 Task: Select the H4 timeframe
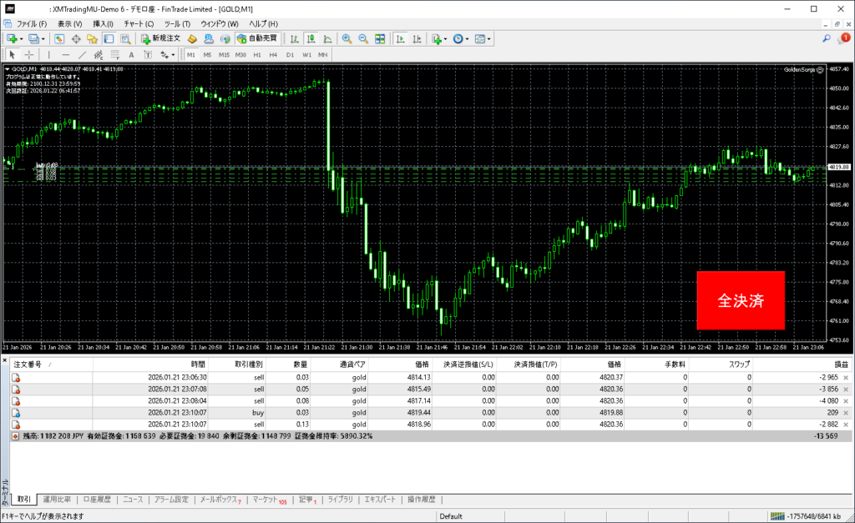pos(273,55)
